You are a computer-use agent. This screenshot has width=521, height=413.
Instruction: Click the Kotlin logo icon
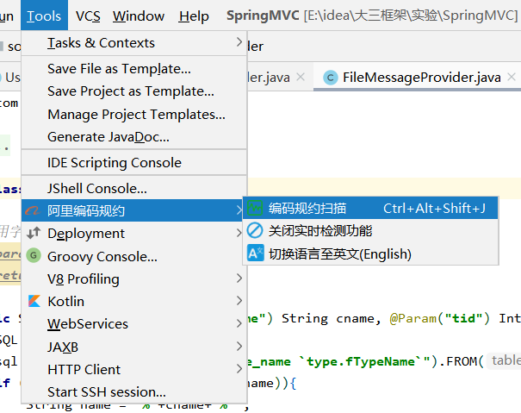[x=34, y=301]
